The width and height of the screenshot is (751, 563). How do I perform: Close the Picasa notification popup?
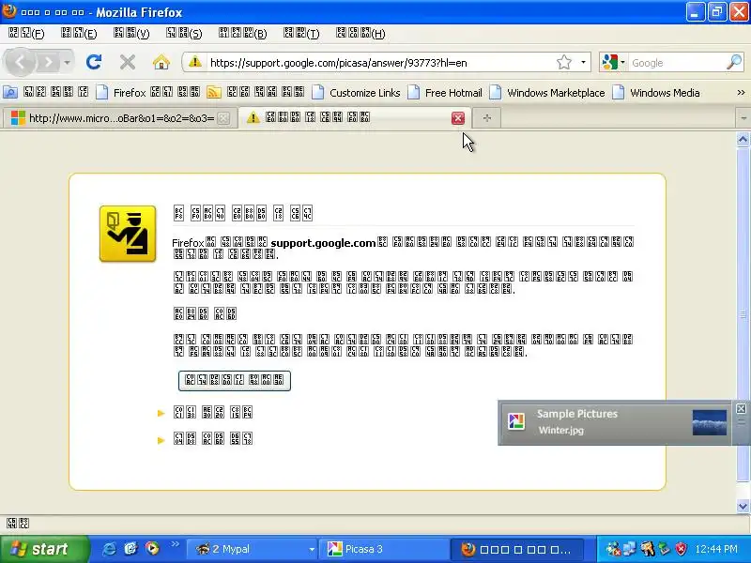click(x=741, y=408)
